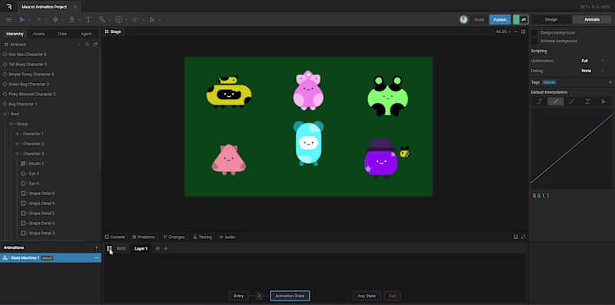615x305 pixels.
Task: Open the Testing tab
Action: click(x=202, y=237)
